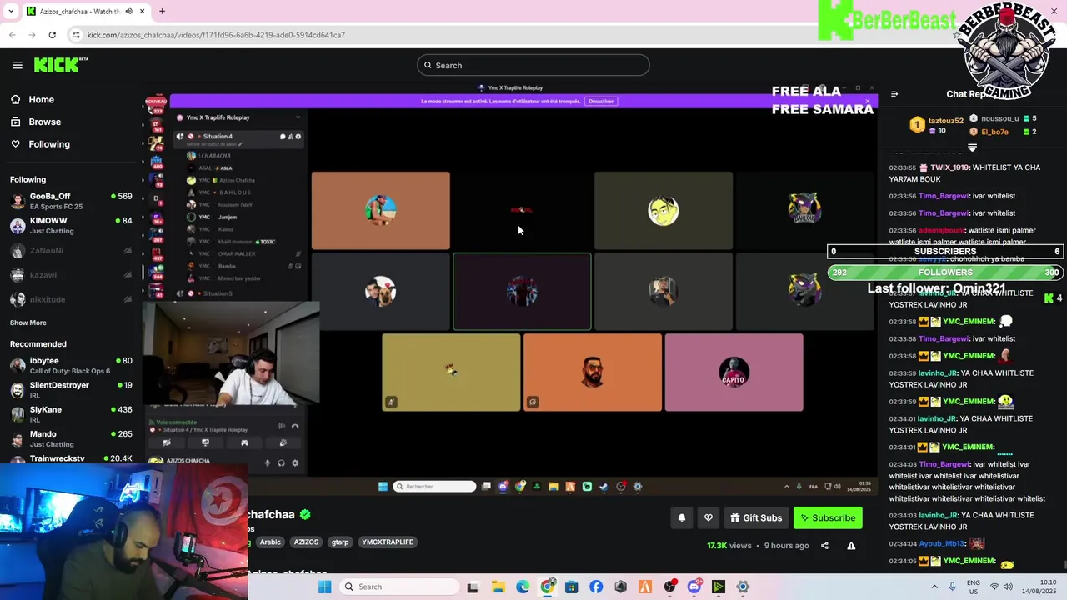The image size is (1067, 600).
Task: Open the Kick hamburger sidebar menu
Action: point(18,65)
